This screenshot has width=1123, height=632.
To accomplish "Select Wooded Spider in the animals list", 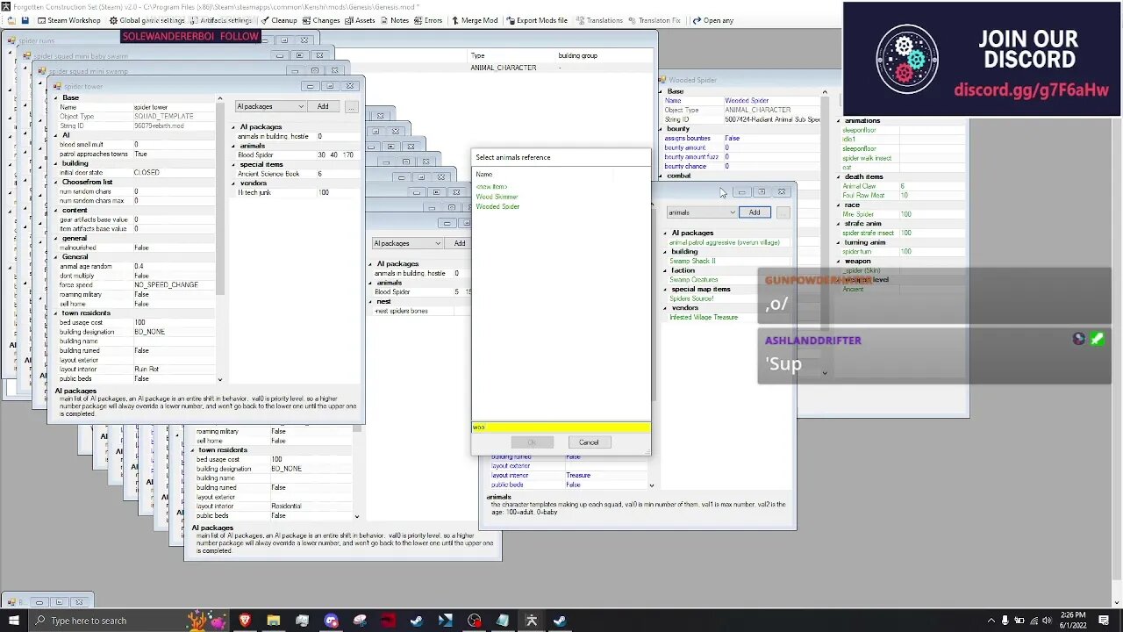I will (497, 206).
